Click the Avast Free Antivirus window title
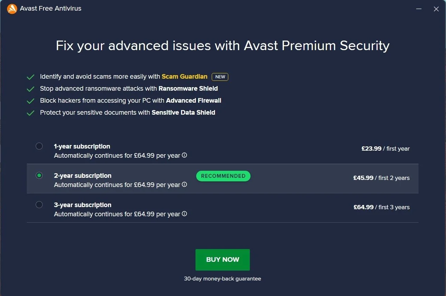Screen dimensions: 446x296 click(50, 8)
